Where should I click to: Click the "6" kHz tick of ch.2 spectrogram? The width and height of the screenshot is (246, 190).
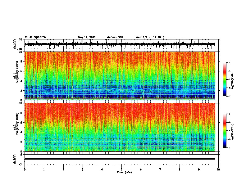[21, 123]
